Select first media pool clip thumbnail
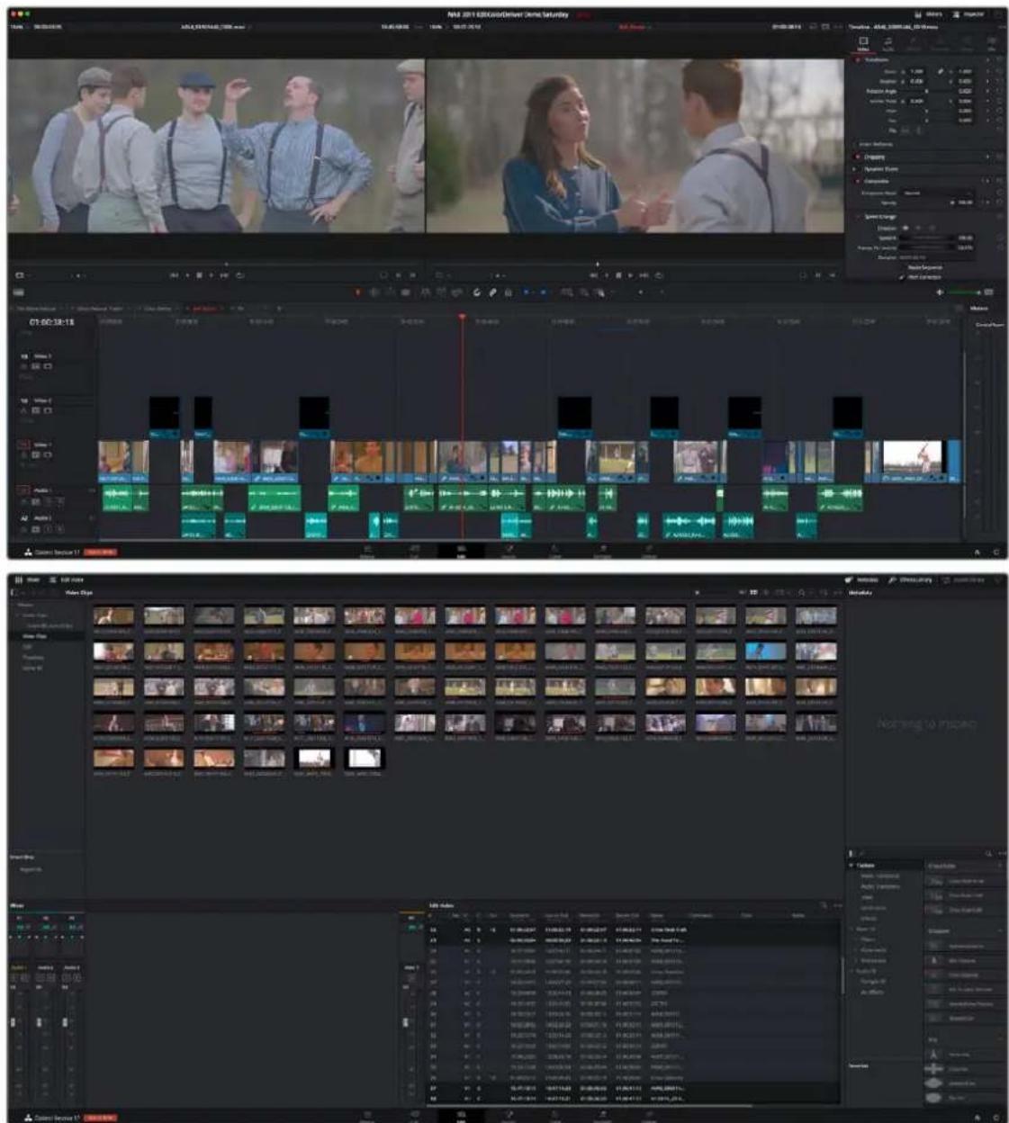This screenshot has height=1123, width=1009. [114, 616]
